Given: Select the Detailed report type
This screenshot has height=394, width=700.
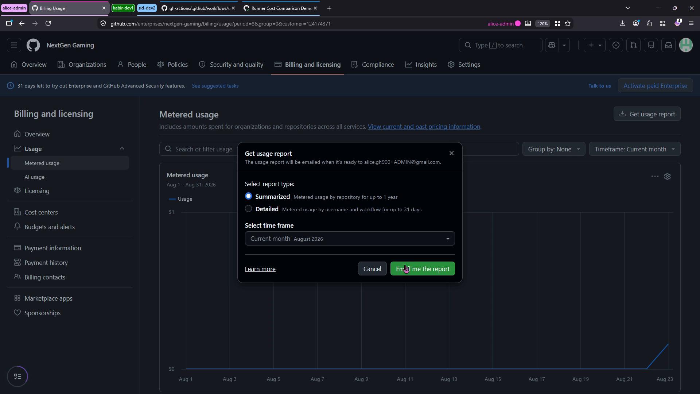Looking at the screenshot, I should 248,209.
